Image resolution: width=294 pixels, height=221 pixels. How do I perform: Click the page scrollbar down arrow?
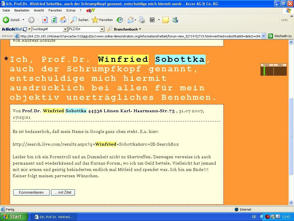point(291,203)
